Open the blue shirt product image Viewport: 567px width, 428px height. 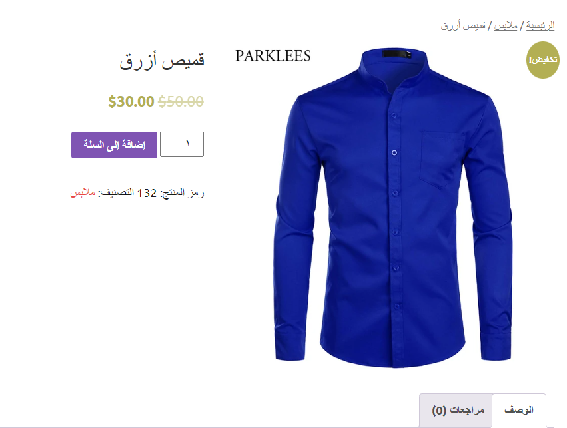[393, 208]
